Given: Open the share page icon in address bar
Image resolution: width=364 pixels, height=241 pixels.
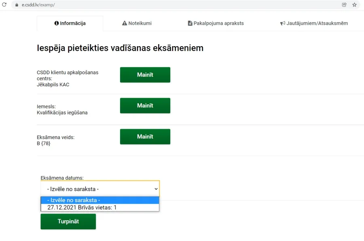Looking at the screenshot, I should tap(344, 4).
